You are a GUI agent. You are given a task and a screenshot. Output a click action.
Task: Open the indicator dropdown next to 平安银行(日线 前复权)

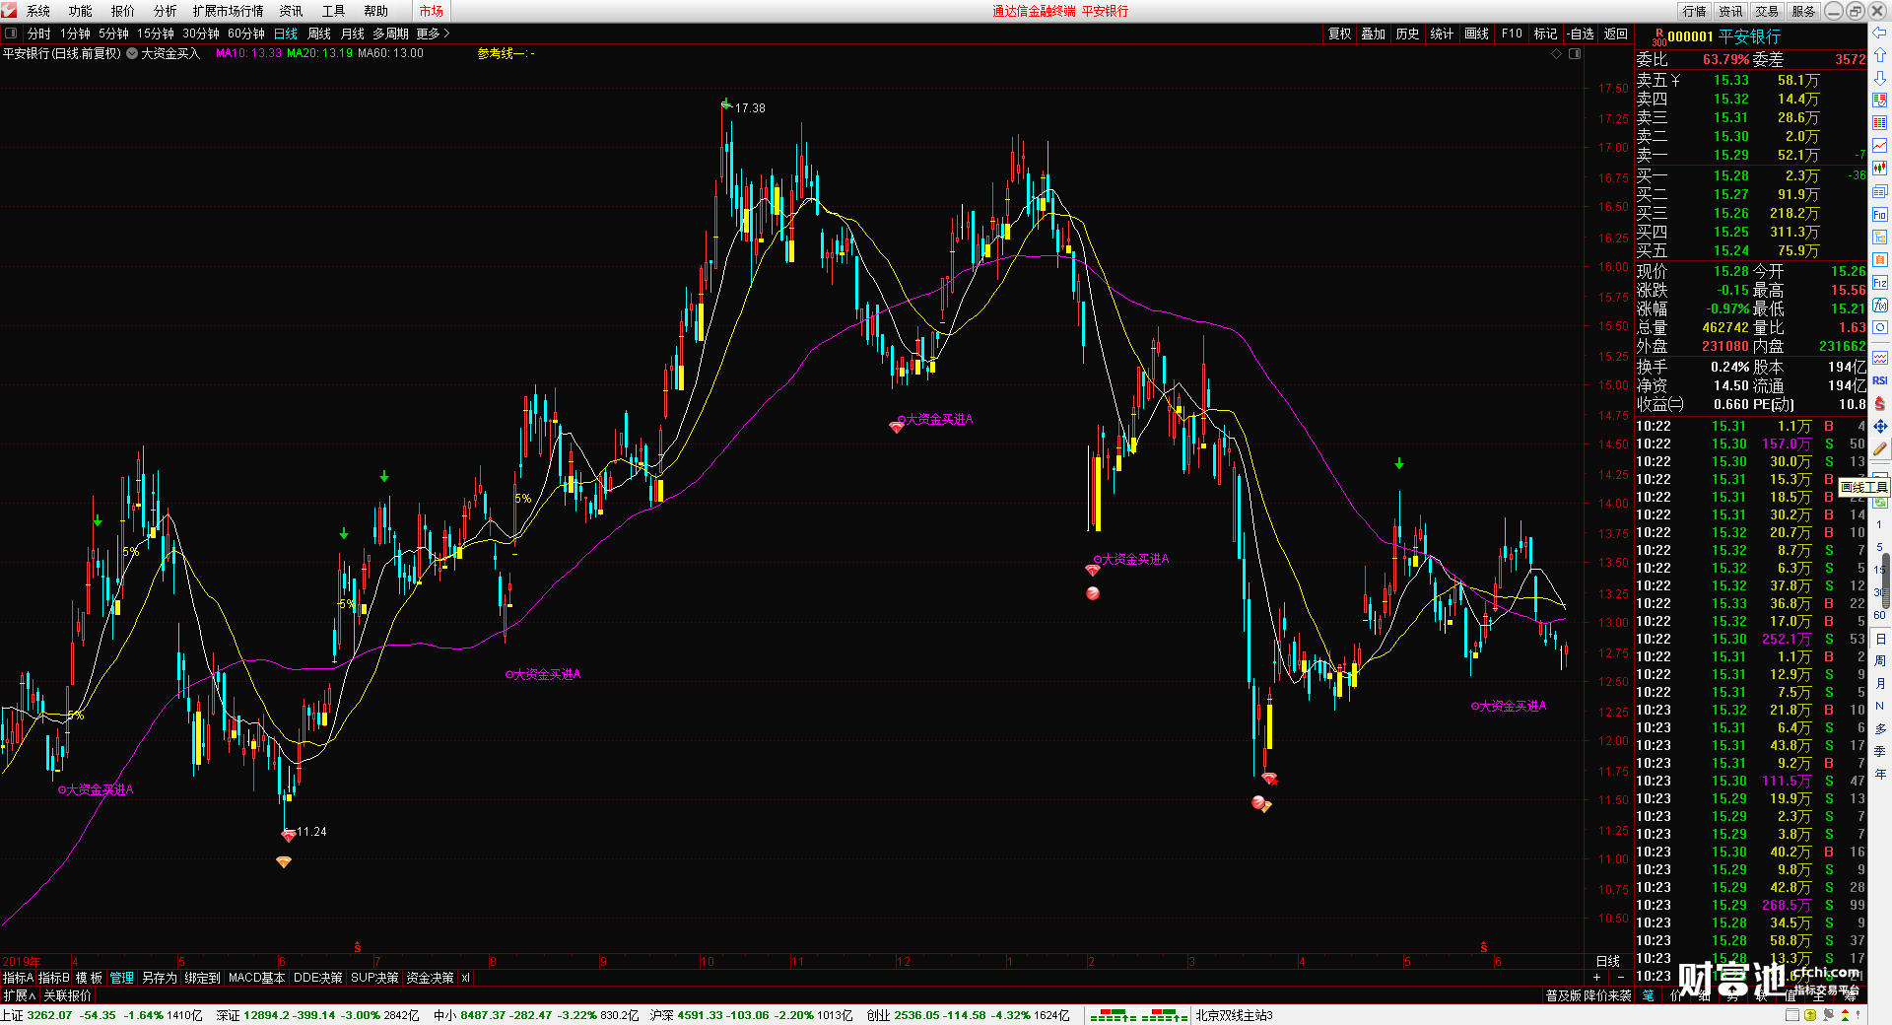point(132,53)
